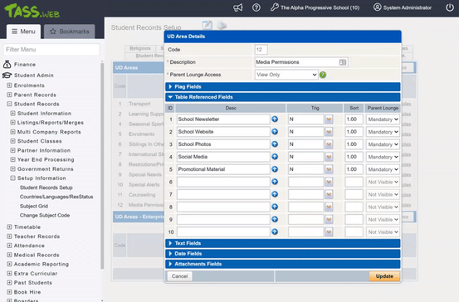Open Trig picker for School Newsletter row

point(329,119)
